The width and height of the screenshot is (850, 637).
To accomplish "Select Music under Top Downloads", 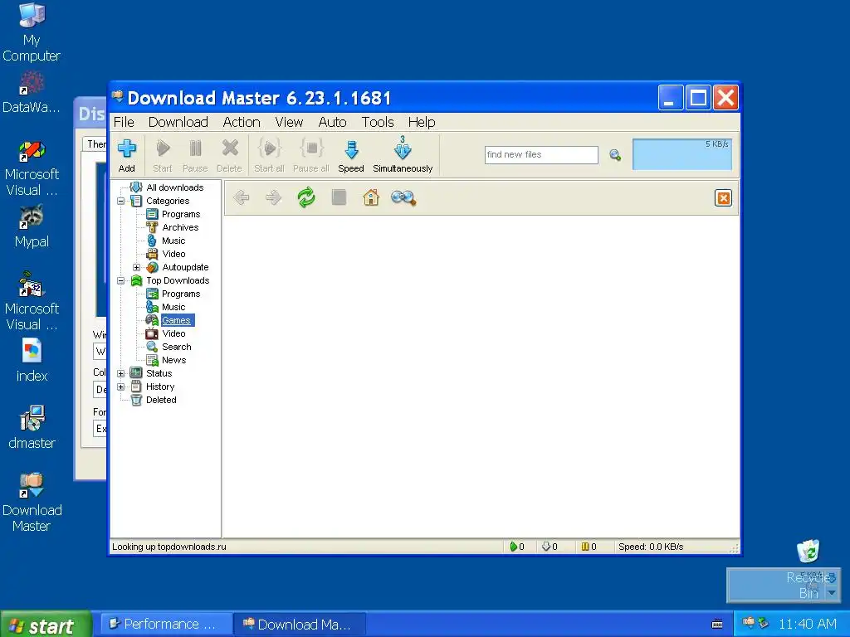I will tap(173, 307).
